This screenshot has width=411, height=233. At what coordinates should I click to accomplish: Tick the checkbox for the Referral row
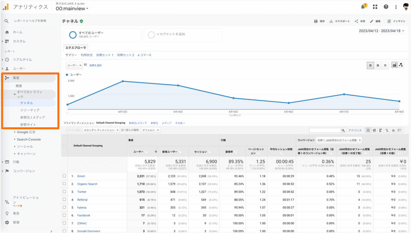(x=64, y=199)
